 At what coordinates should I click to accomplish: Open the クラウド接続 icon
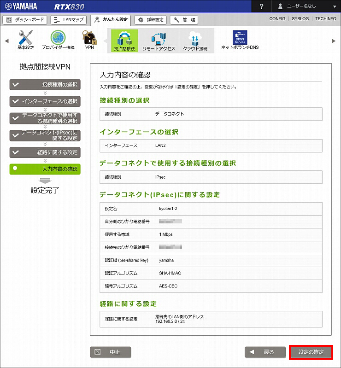pos(195,39)
